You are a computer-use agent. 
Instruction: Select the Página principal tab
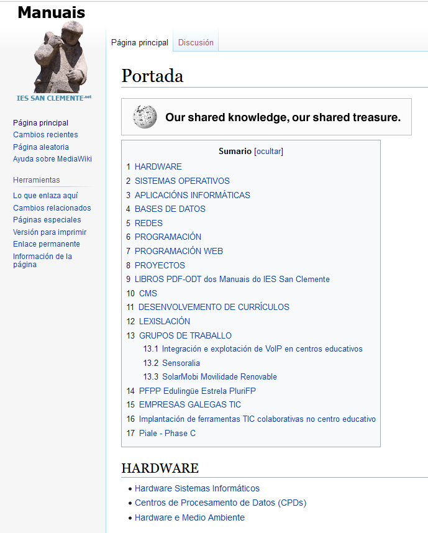(x=139, y=43)
